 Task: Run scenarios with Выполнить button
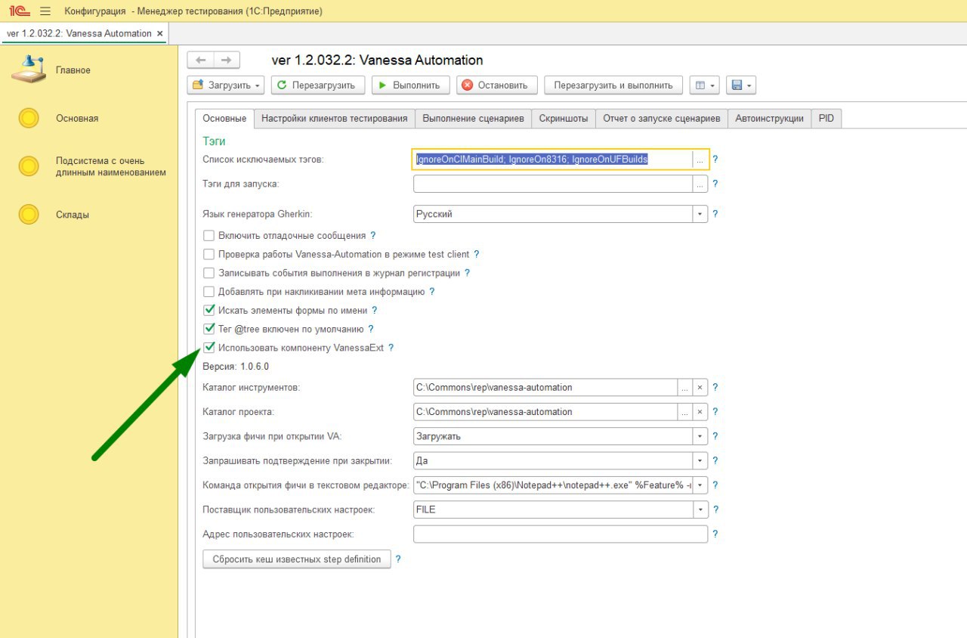411,85
